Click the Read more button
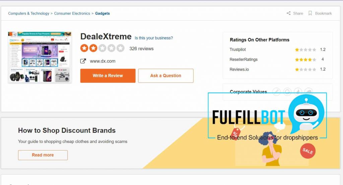This screenshot has height=185, width=343. pyautogui.click(x=43, y=155)
